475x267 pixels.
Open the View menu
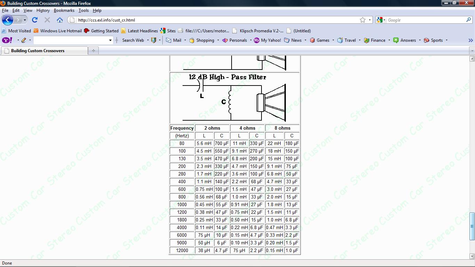(28, 10)
